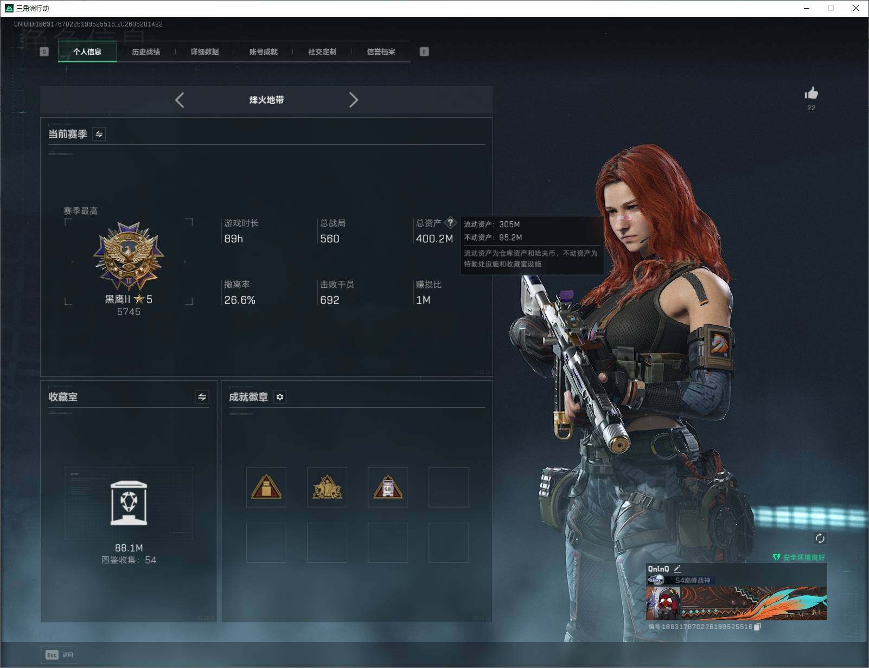Click the E next-tab key icon
Viewport: 869px width, 668px height.
coord(424,52)
